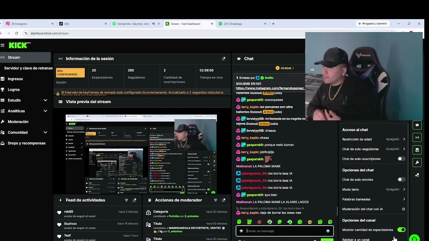Click the Malitomsi message LA PALOMA MAMI LA ALANIS LAGOS

pyautogui.click(x=272, y=202)
